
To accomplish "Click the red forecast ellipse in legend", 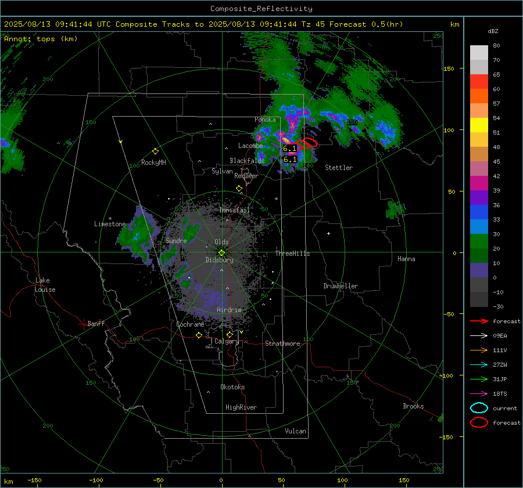I will 479,422.
